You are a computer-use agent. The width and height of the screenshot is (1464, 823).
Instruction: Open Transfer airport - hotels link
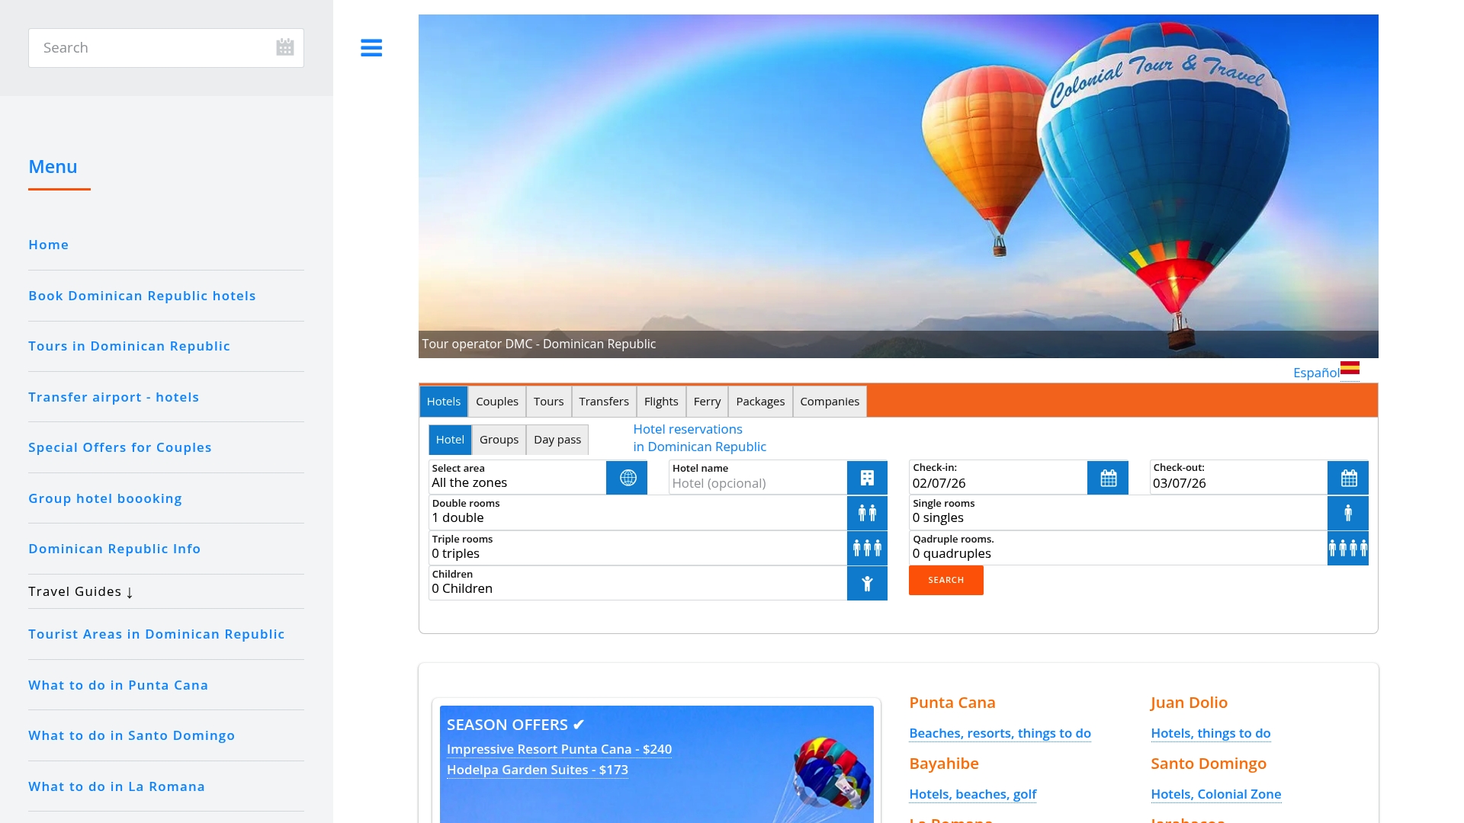point(114,397)
